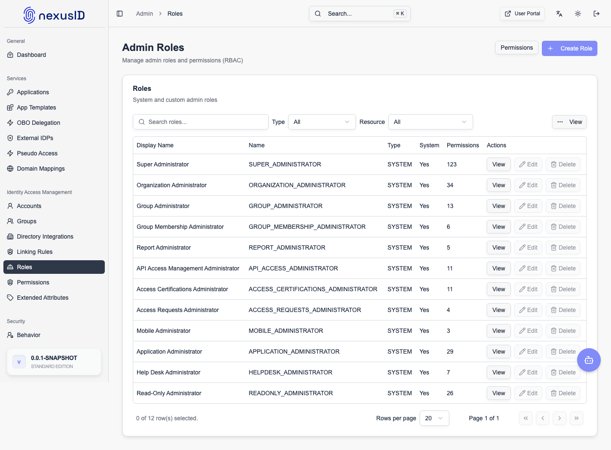This screenshot has height=450, width=611.
Task: Toggle the sidebar panel icon
Action: [x=120, y=14]
